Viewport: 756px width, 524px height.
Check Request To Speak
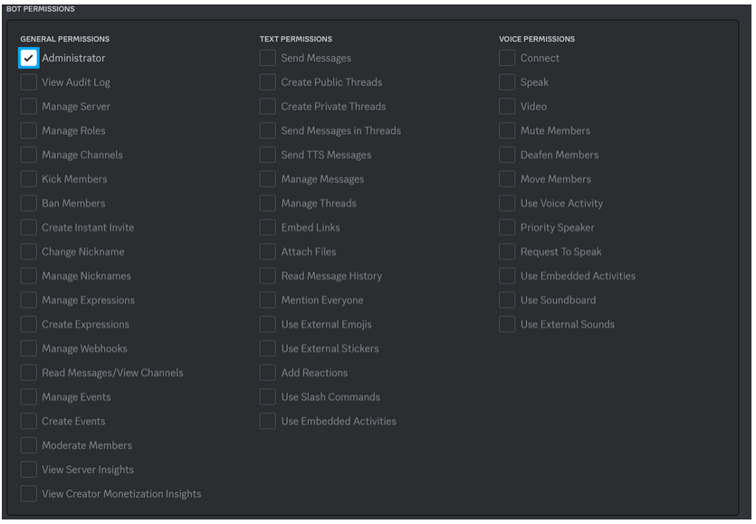click(507, 252)
